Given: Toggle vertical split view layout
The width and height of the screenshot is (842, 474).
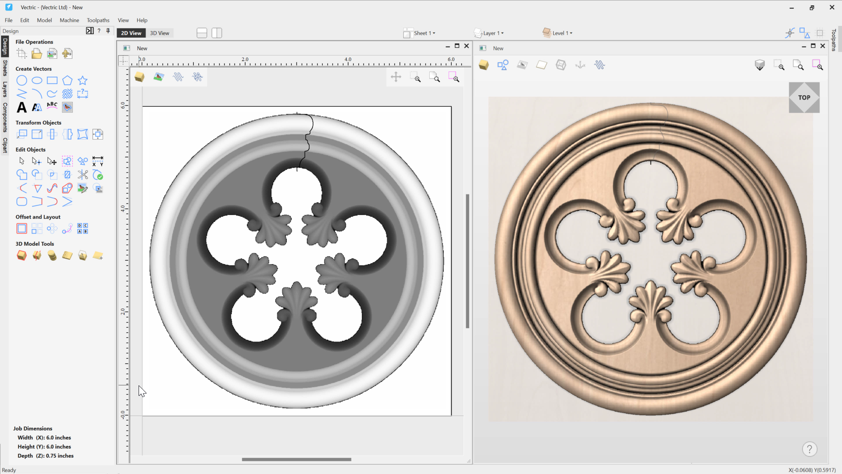Looking at the screenshot, I should click(x=217, y=33).
